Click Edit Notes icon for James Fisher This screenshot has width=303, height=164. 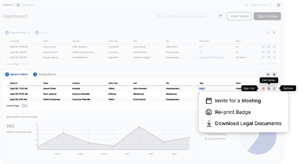point(269,89)
